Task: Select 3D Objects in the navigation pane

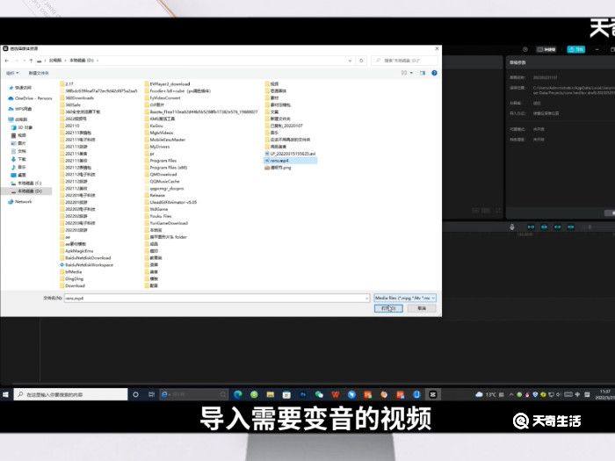Action: pos(22,127)
